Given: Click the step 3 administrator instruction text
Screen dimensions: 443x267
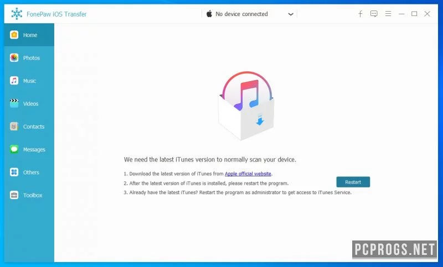Looking at the screenshot, I should coord(238,192).
